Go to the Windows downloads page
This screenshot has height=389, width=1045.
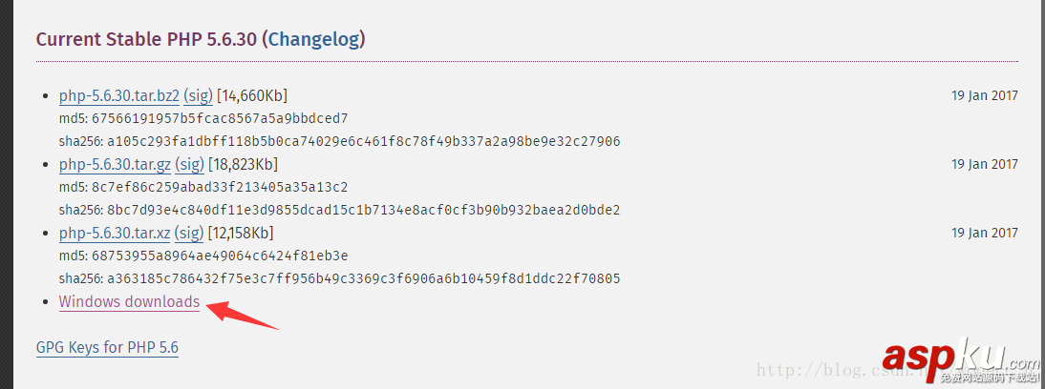[129, 301]
